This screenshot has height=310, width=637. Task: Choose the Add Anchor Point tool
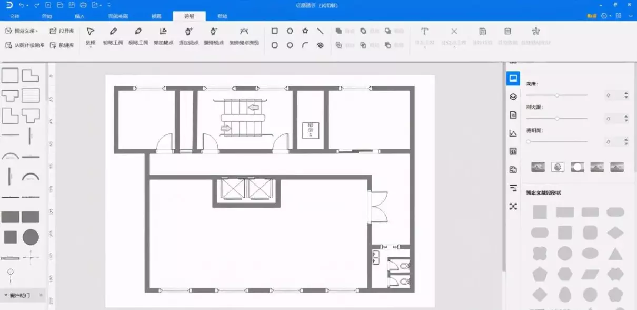pyautogui.click(x=188, y=35)
